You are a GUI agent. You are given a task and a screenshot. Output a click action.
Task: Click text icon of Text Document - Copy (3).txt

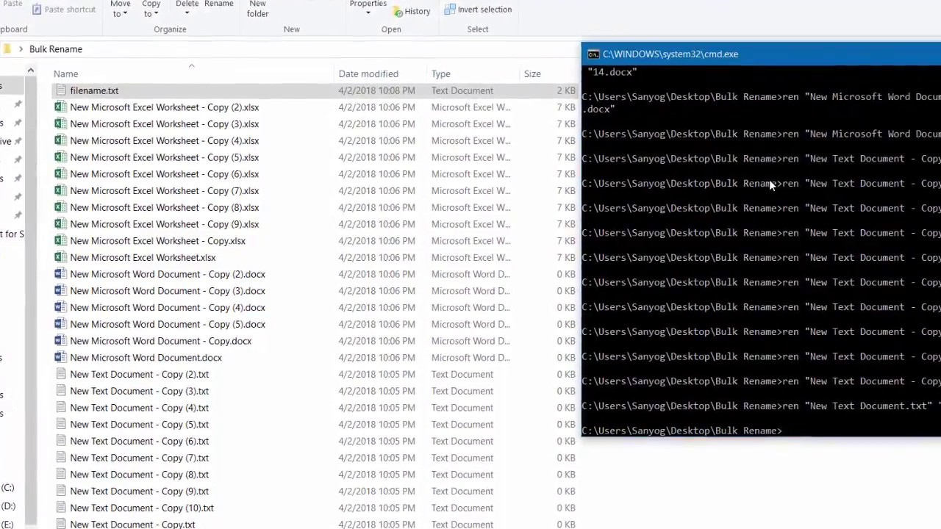(60, 391)
